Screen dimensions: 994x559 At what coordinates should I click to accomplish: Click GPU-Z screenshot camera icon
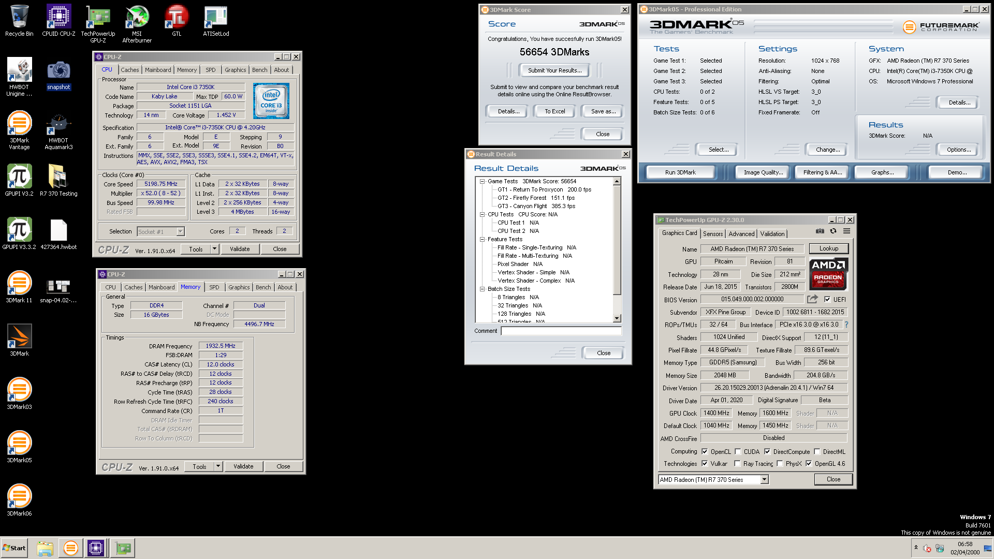[820, 231]
